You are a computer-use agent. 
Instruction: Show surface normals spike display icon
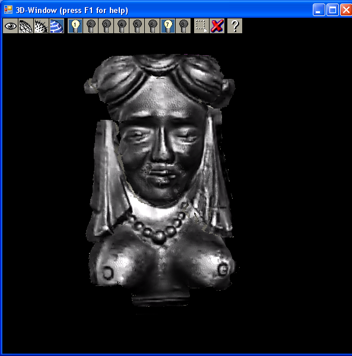click(41, 26)
